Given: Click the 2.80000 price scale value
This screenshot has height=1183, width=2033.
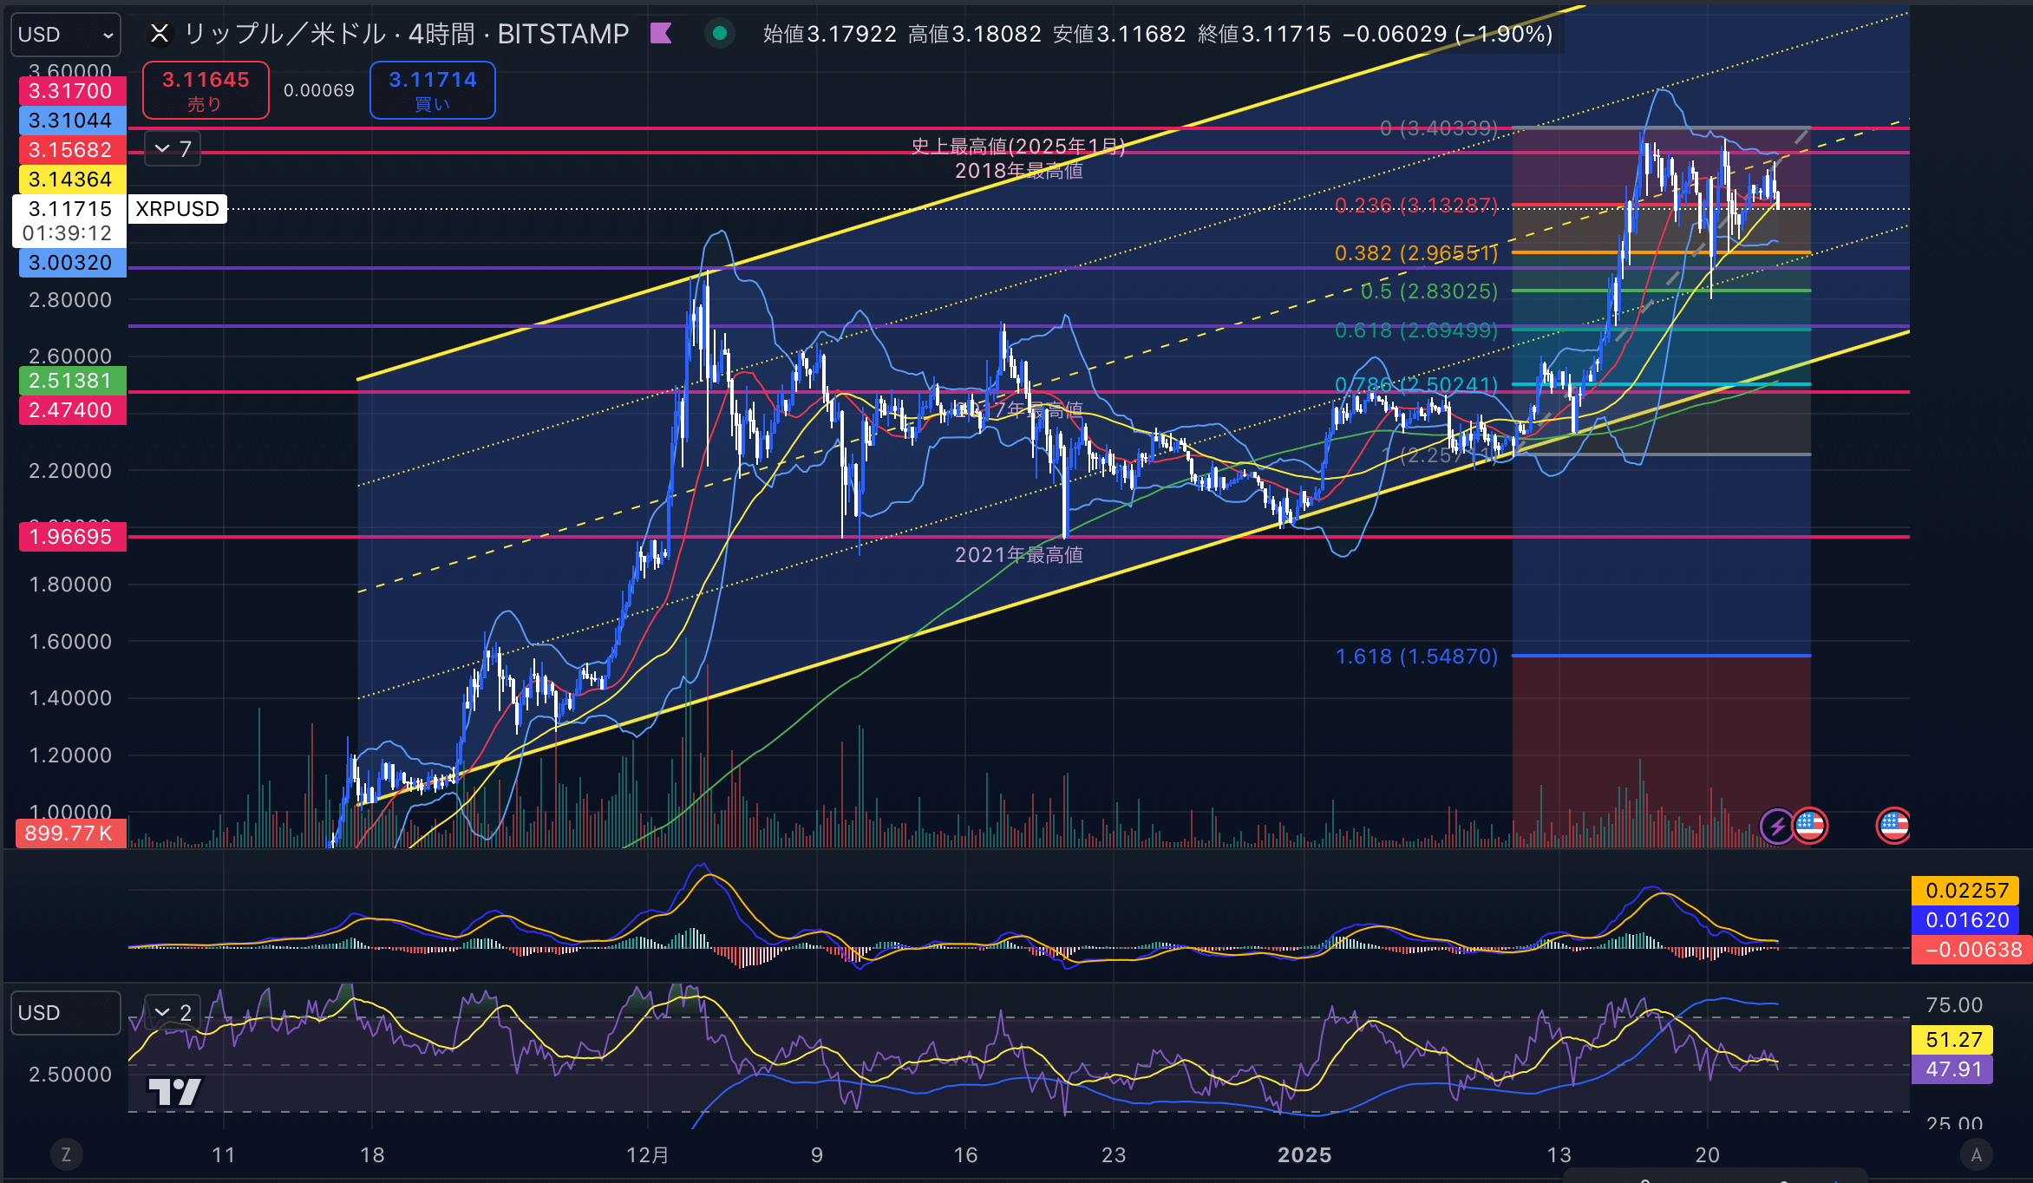Looking at the screenshot, I should tap(70, 300).
